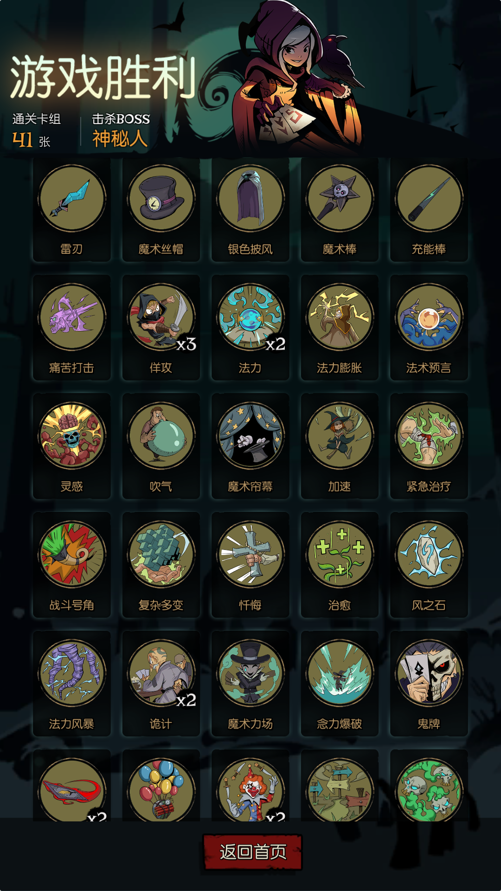Tap the hooded character portrait

tap(297, 77)
